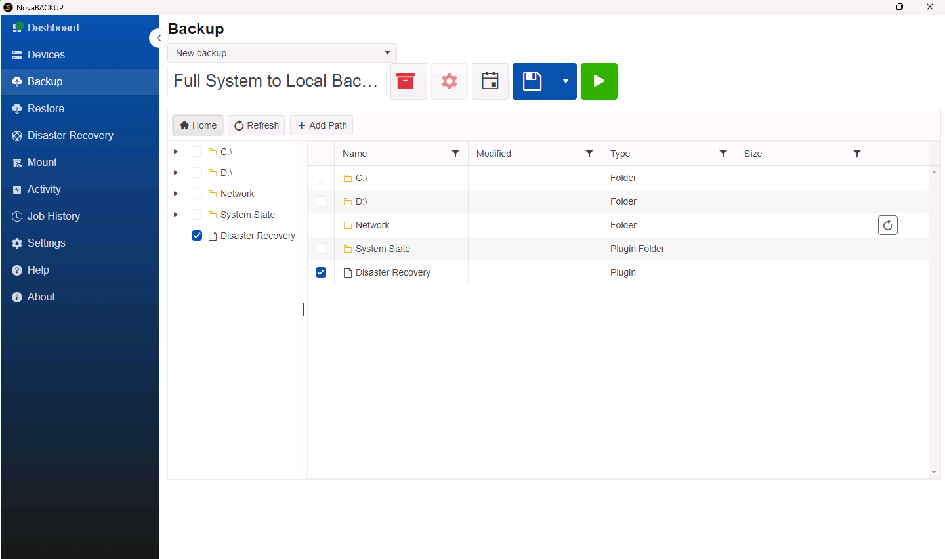Collapse the sidebar with chevron arrow

[x=158, y=38]
